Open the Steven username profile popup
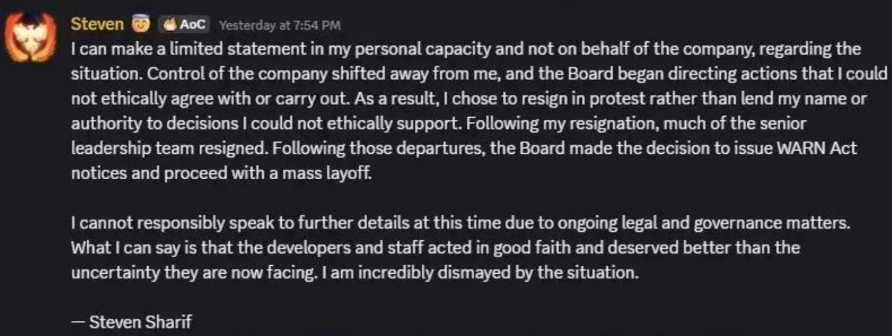This screenshot has width=892, height=336. point(97,24)
